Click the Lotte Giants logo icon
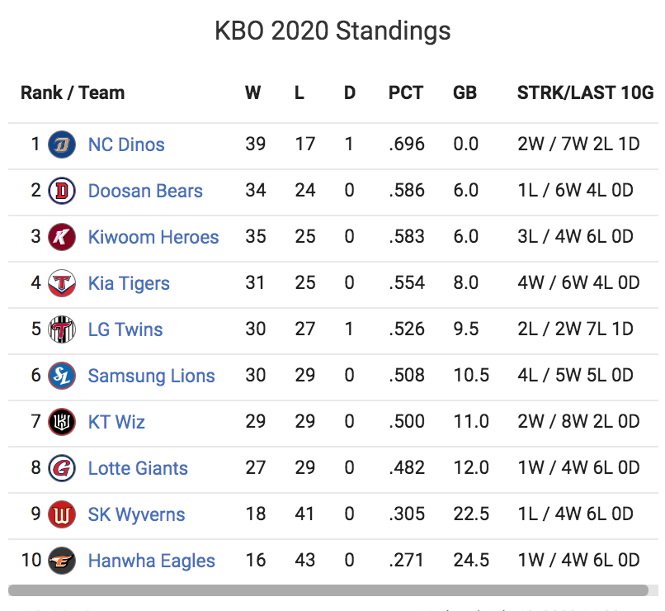The width and height of the screenshot is (665, 611). [62, 468]
